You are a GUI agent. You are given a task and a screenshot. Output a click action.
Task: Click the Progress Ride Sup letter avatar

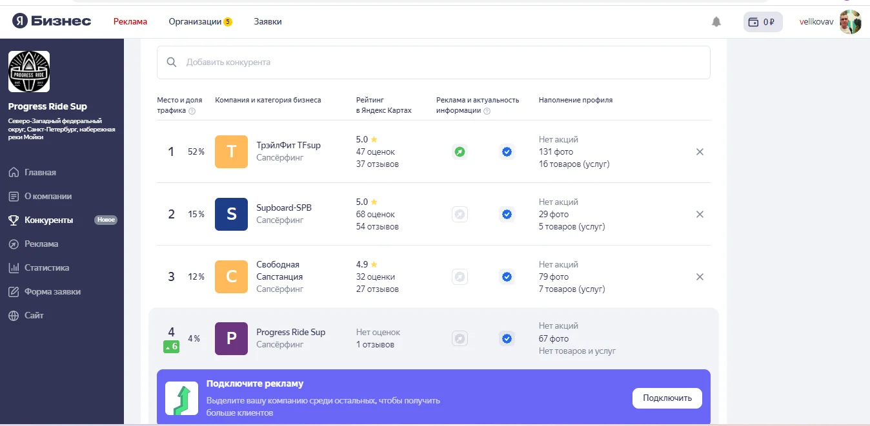coord(231,338)
